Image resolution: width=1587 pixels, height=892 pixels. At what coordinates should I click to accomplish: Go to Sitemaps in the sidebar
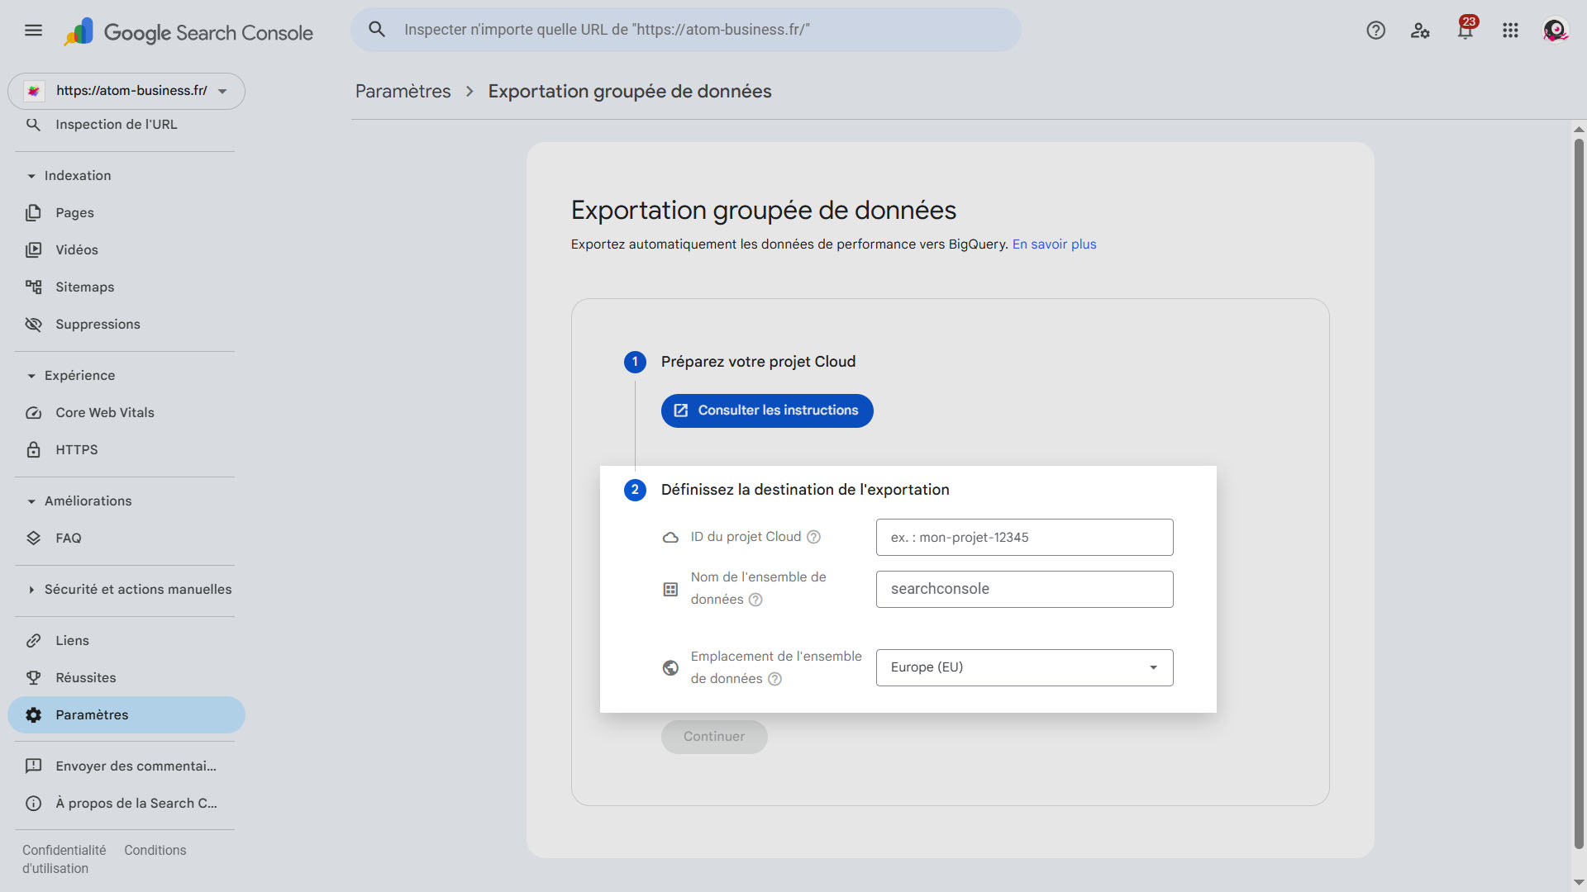pos(84,287)
